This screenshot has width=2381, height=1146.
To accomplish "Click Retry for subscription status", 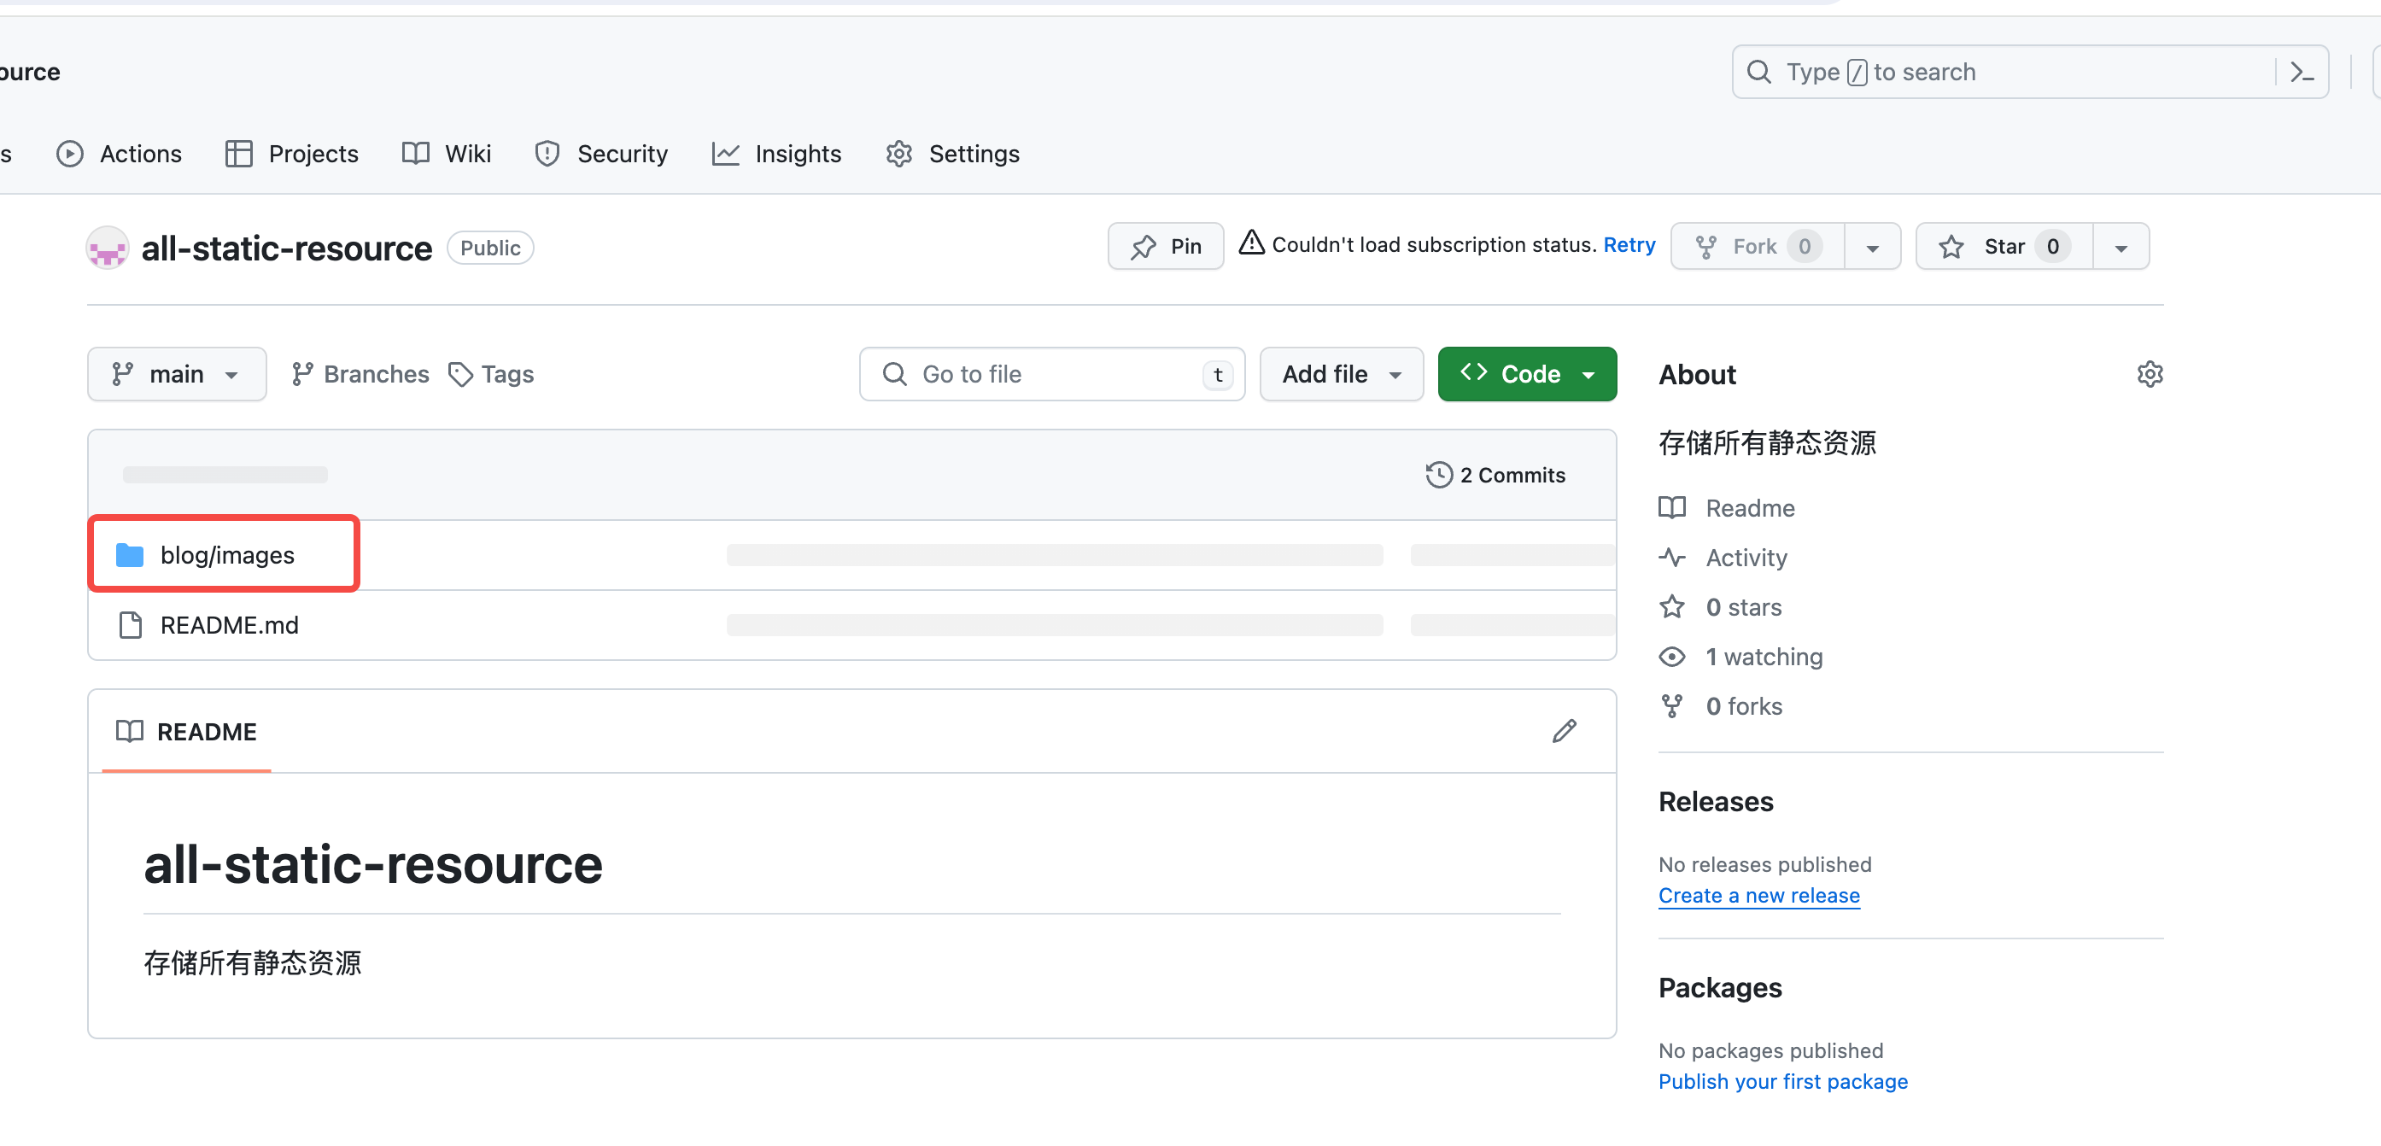I will [1629, 245].
